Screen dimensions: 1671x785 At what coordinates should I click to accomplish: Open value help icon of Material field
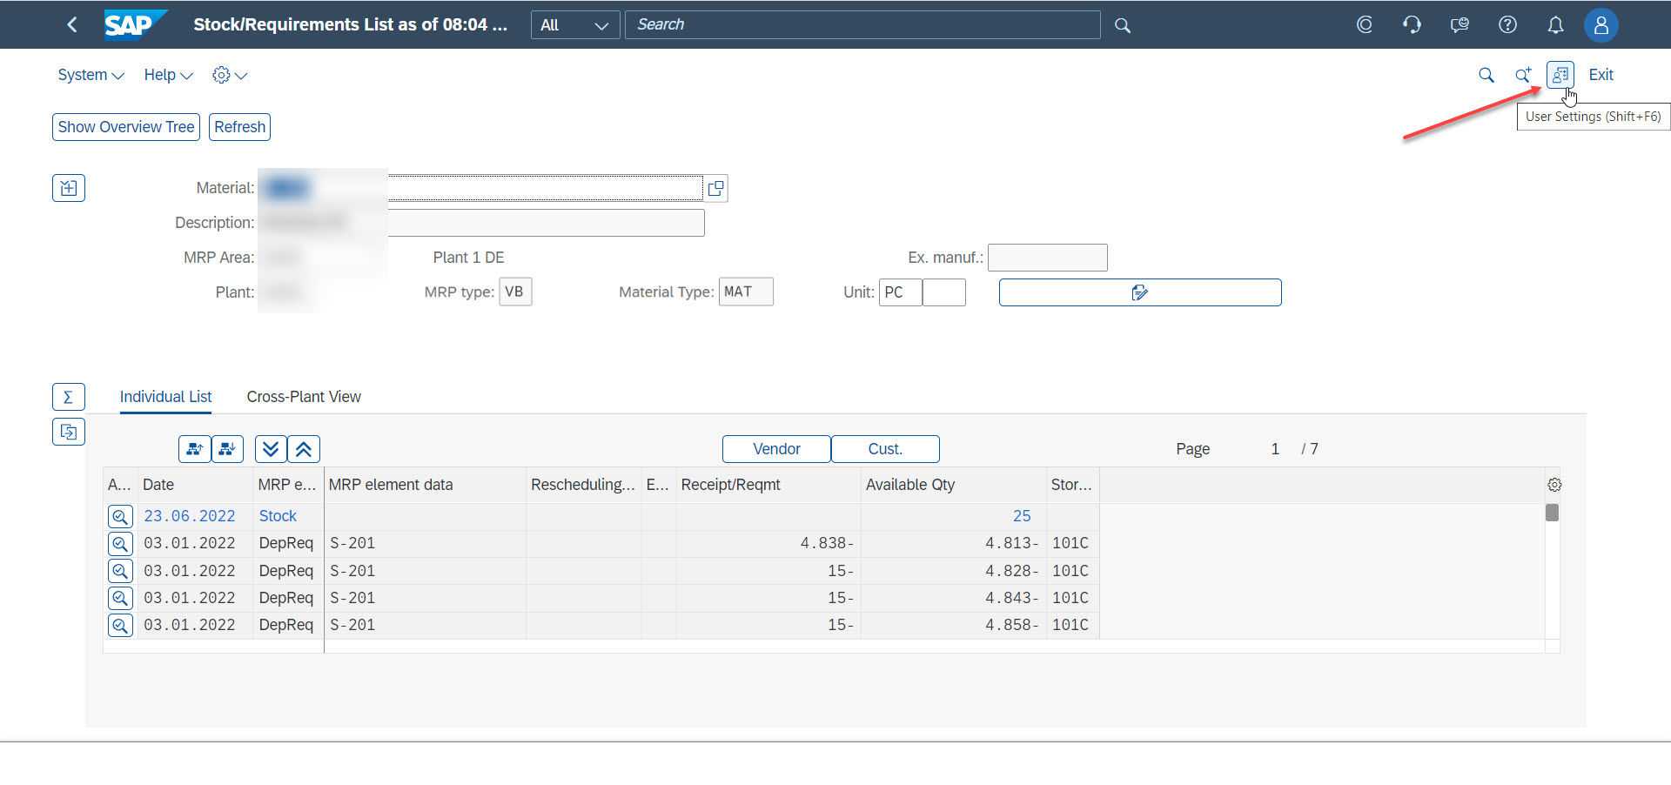pos(715,188)
